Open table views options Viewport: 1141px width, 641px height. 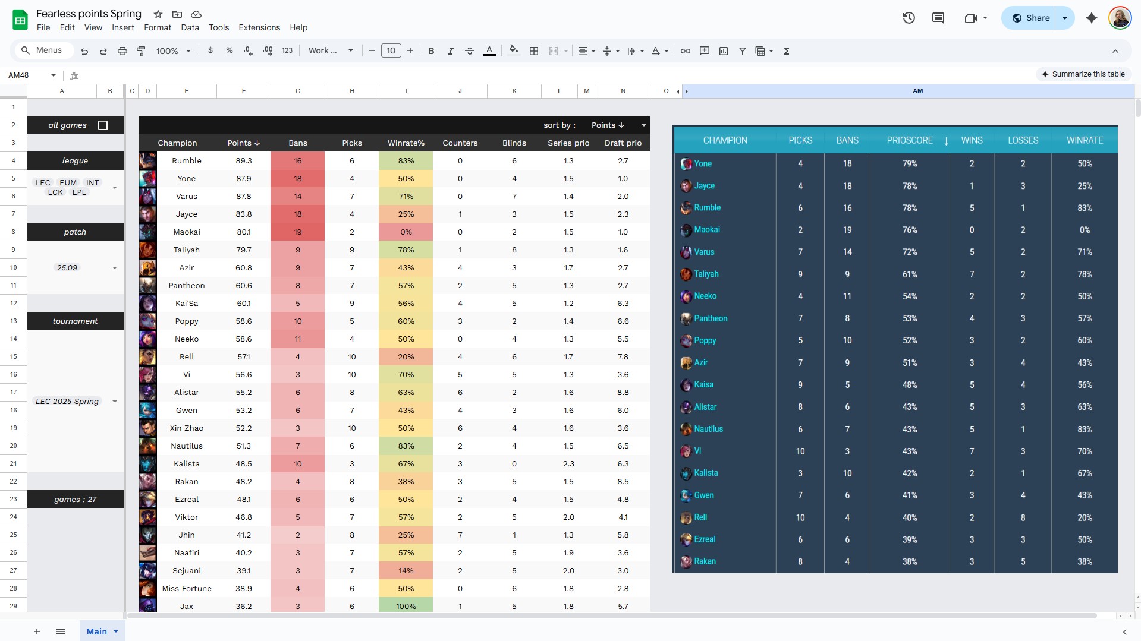tap(764, 51)
